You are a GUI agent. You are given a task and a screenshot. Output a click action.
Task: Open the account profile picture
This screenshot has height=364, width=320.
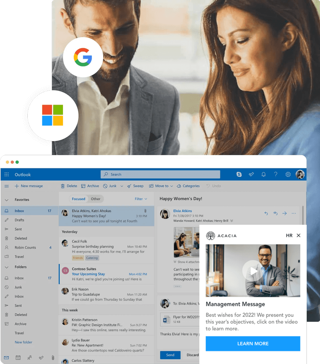[x=300, y=174]
